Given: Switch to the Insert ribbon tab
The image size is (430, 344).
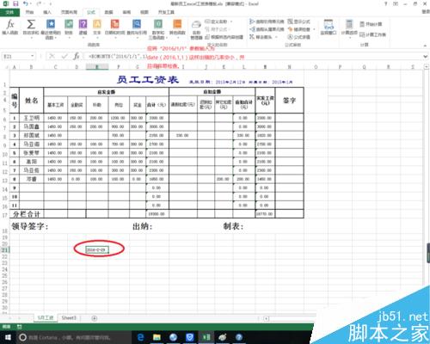Looking at the screenshot, I should (x=47, y=12).
